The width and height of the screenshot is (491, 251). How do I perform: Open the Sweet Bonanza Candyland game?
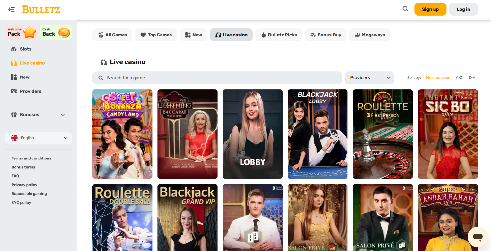click(122, 134)
